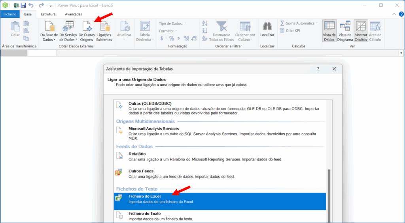Toggle the Área de Cálculo view
The width and height of the screenshot is (405, 223).
click(375, 27)
